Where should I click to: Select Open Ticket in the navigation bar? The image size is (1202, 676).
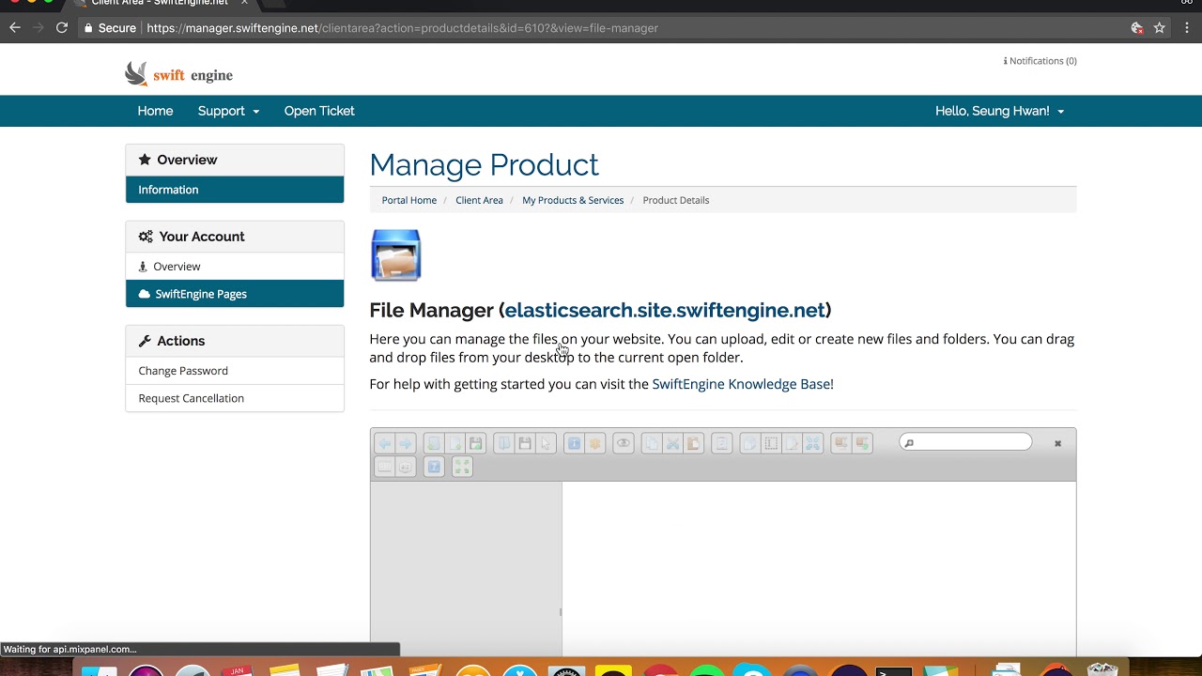(x=319, y=111)
